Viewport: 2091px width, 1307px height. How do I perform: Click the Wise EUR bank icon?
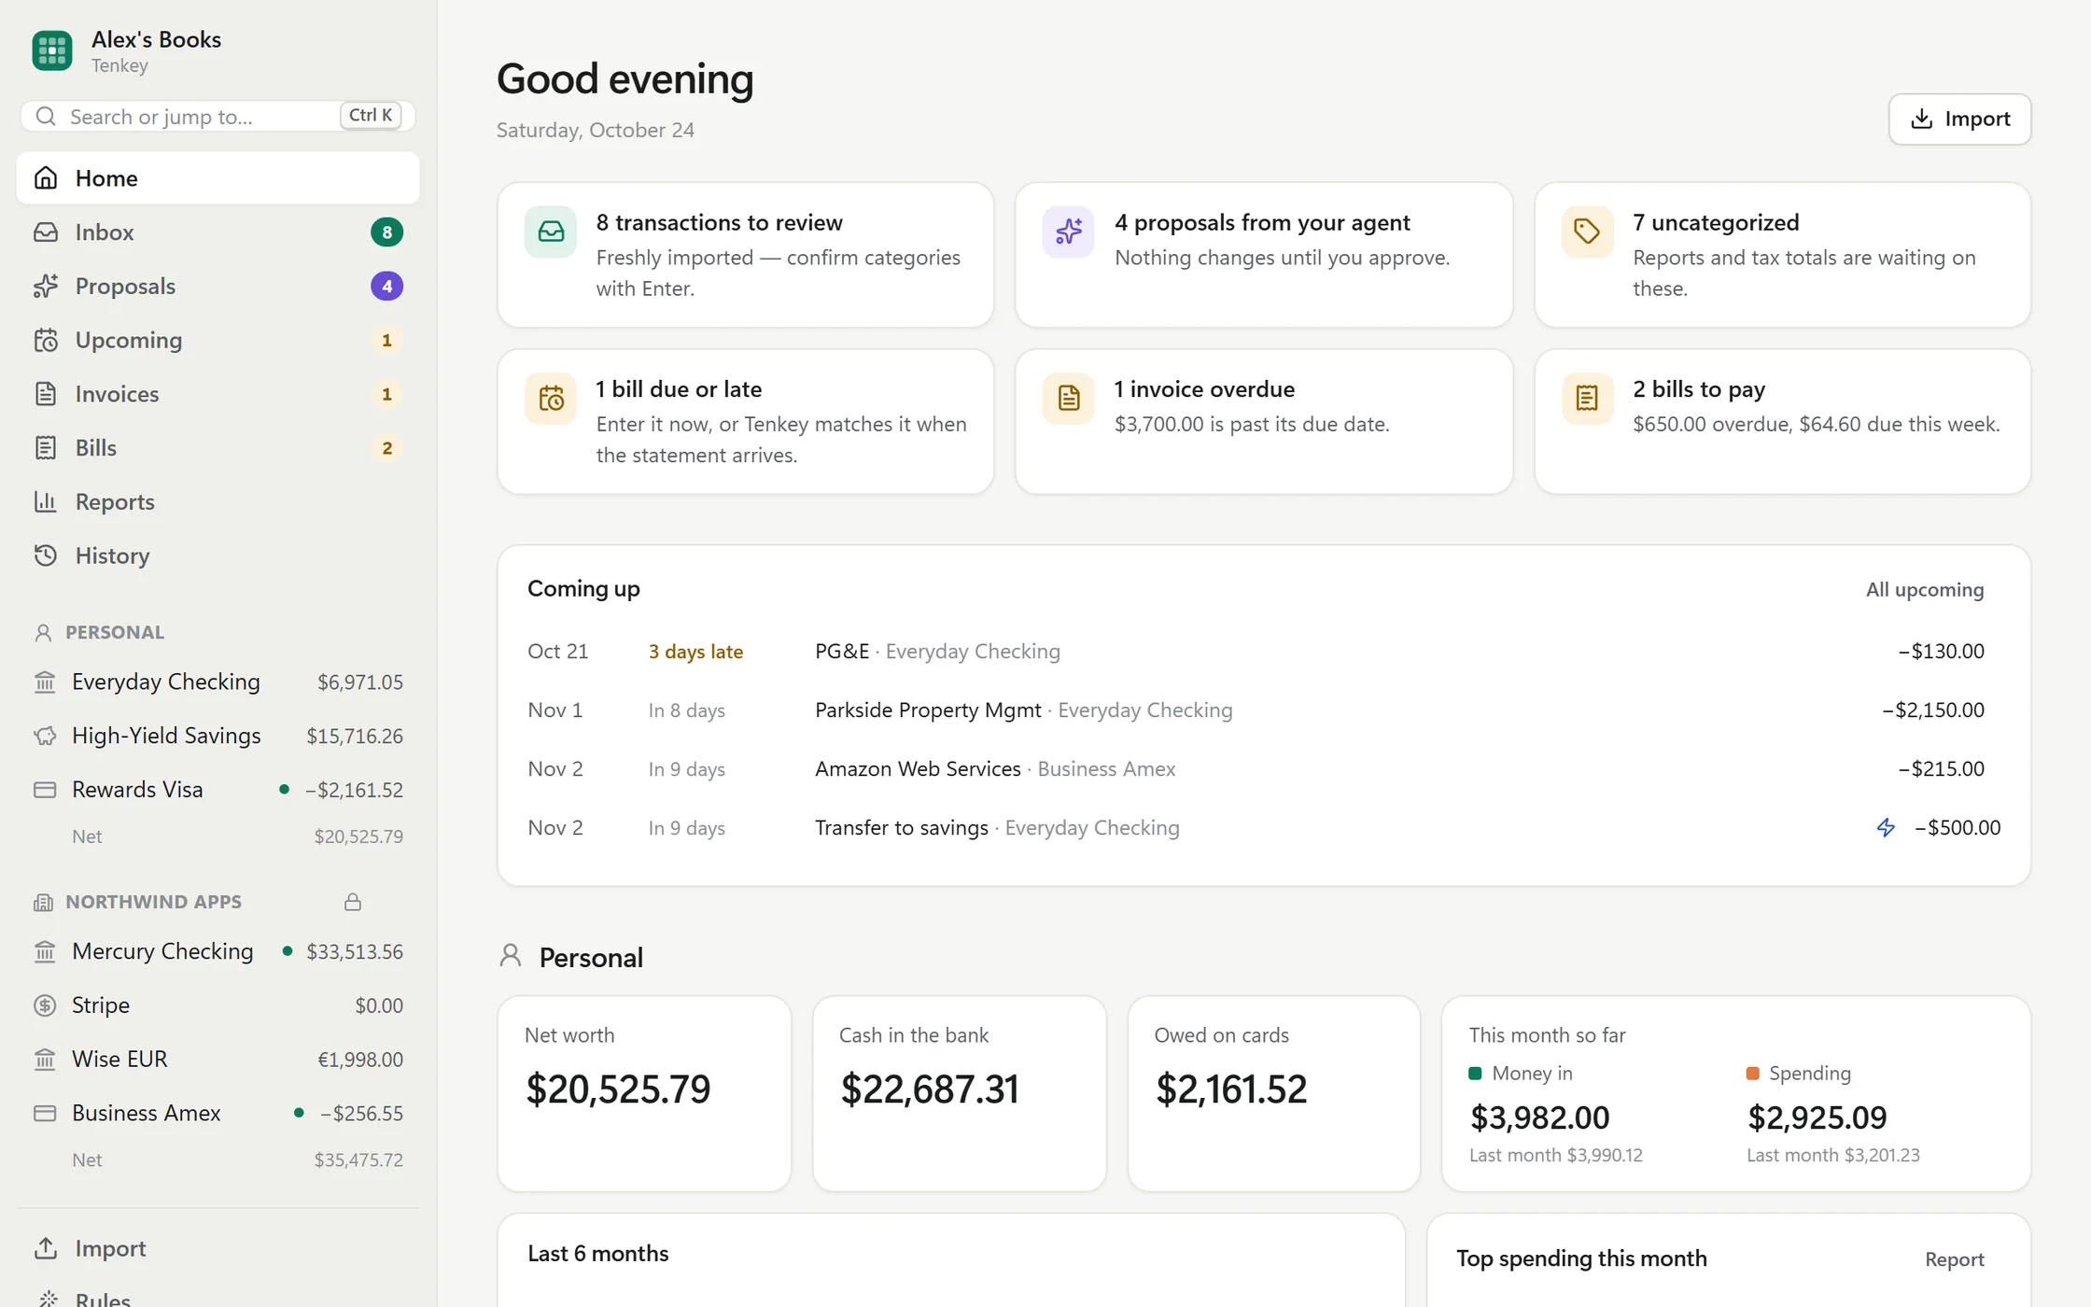[x=45, y=1060]
